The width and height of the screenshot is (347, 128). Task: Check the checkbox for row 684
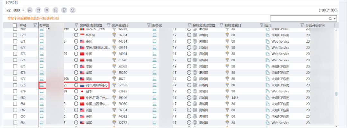15,123
